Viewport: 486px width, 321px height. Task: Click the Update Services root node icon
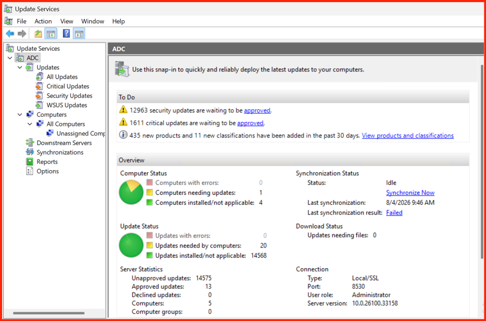(x=10, y=48)
